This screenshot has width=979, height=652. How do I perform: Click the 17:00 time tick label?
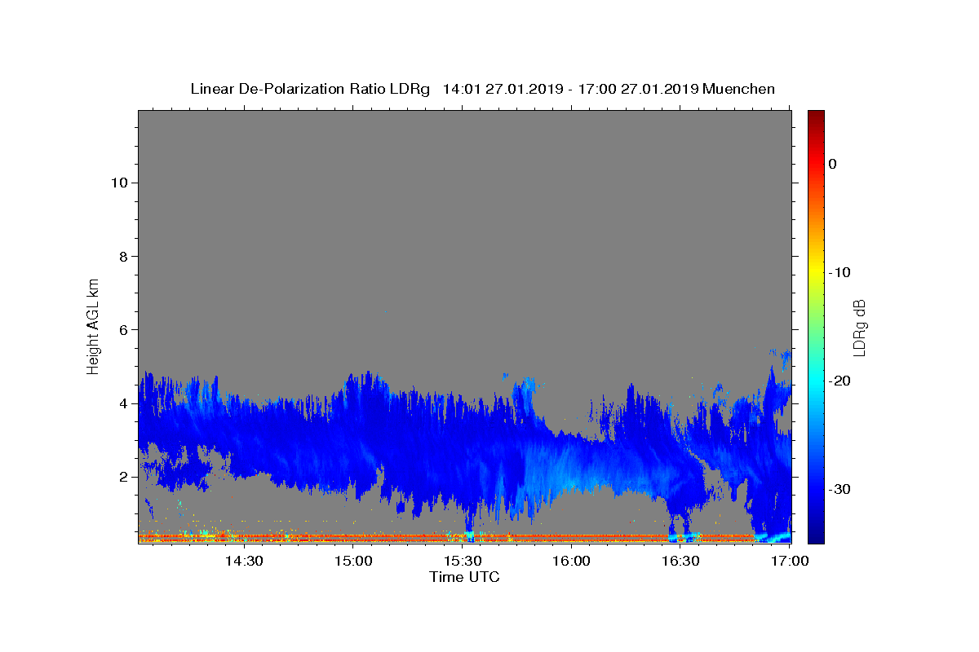(x=790, y=561)
